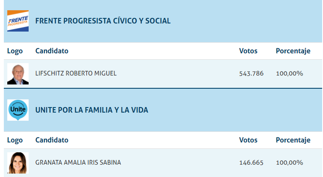The height and width of the screenshot is (177, 323).
Task: Click the Logo header in Unite table
Action: point(15,140)
